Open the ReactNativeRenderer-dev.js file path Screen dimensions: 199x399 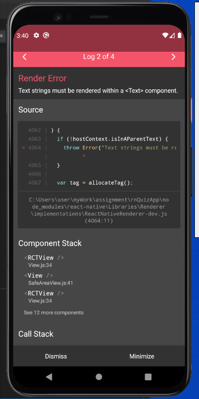(99, 210)
